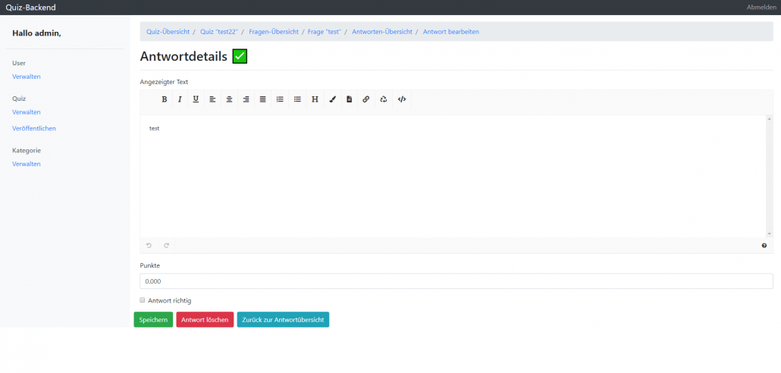Switch to the HTML code view
781x373 pixels.
402,99
